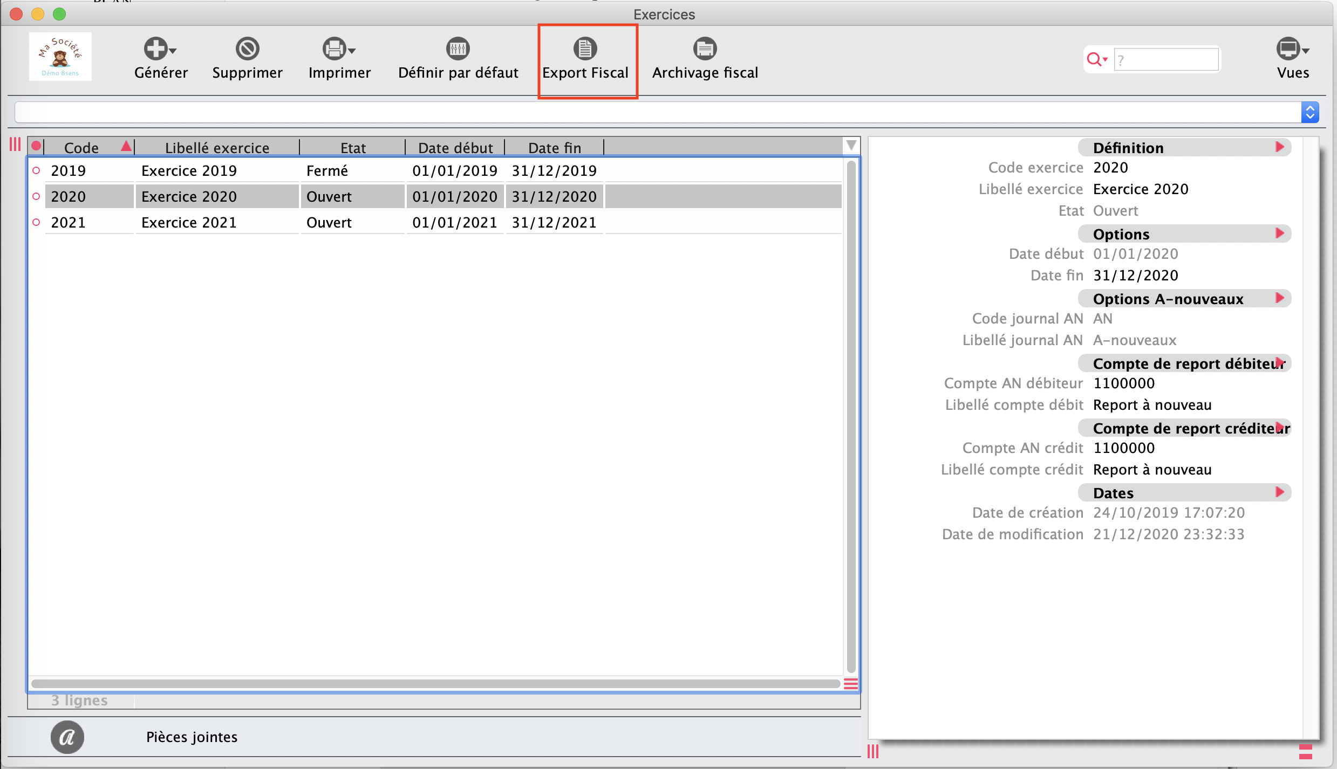Open the Vues monitor icon

[x=1288, y=49]
